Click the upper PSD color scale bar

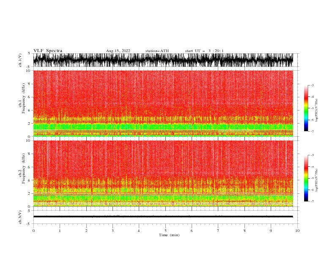pyautogui.click(x=306, y=108)
